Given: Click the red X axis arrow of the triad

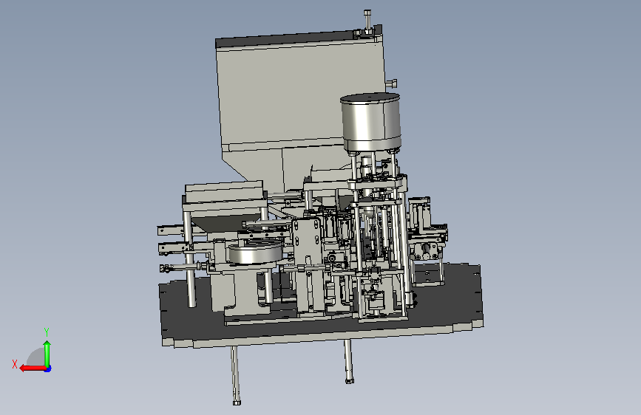Looking at the screenshot, I should pyautogui.click(x=33, y=368).
